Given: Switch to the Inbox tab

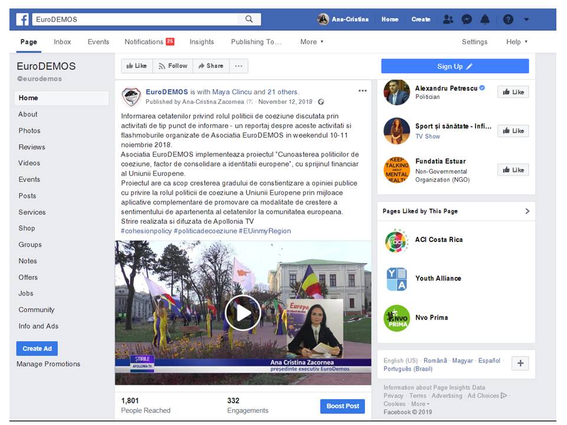Looking at the screenshot, I should [x=62, y=42].
